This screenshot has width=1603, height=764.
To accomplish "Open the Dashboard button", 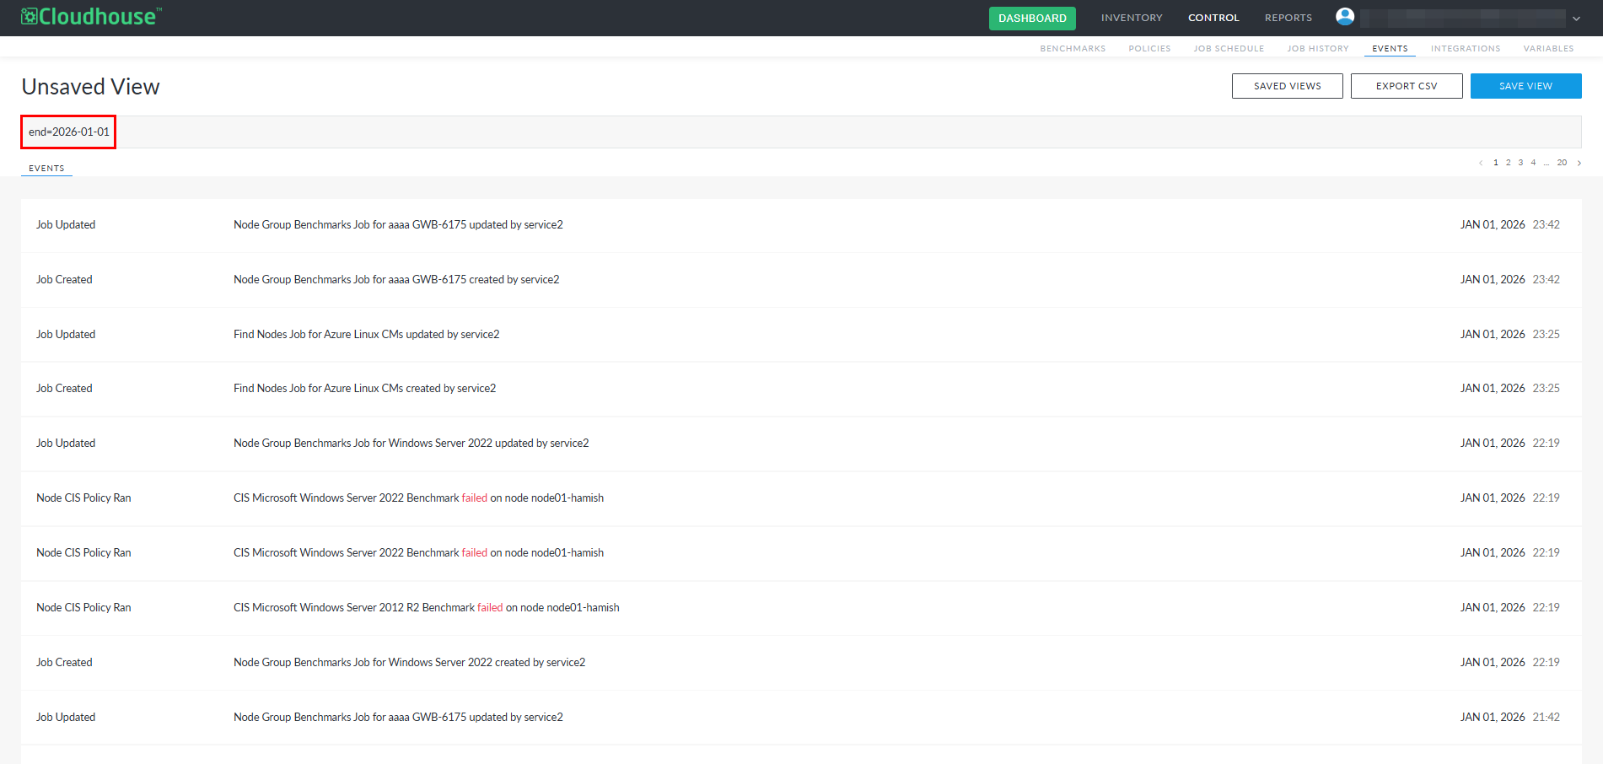I will pos(1031,18).
